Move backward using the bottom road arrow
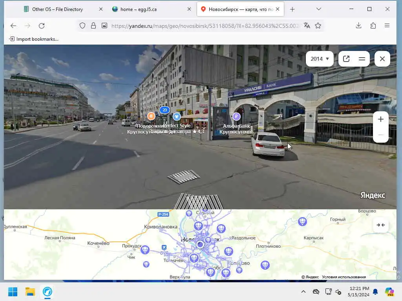Viewport: 402px width, 301px height. click(x=199, y=201)
